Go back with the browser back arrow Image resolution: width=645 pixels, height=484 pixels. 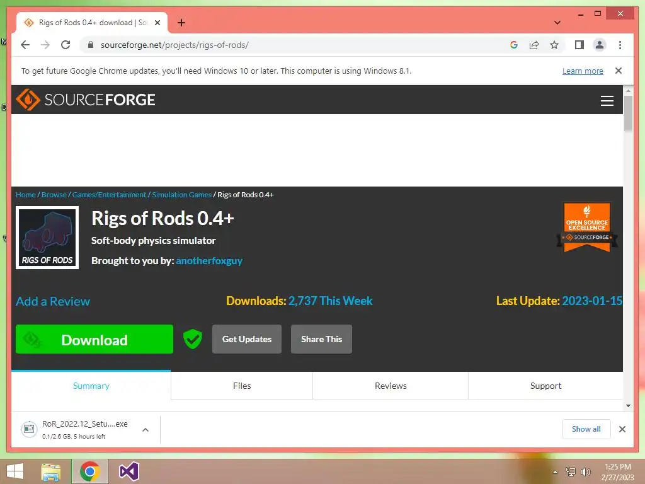pyautogui.click(x=25, y=45)
